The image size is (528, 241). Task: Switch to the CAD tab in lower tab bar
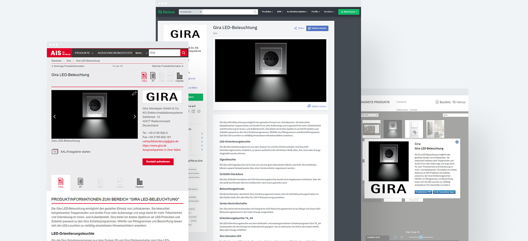(x=100, y=183)
